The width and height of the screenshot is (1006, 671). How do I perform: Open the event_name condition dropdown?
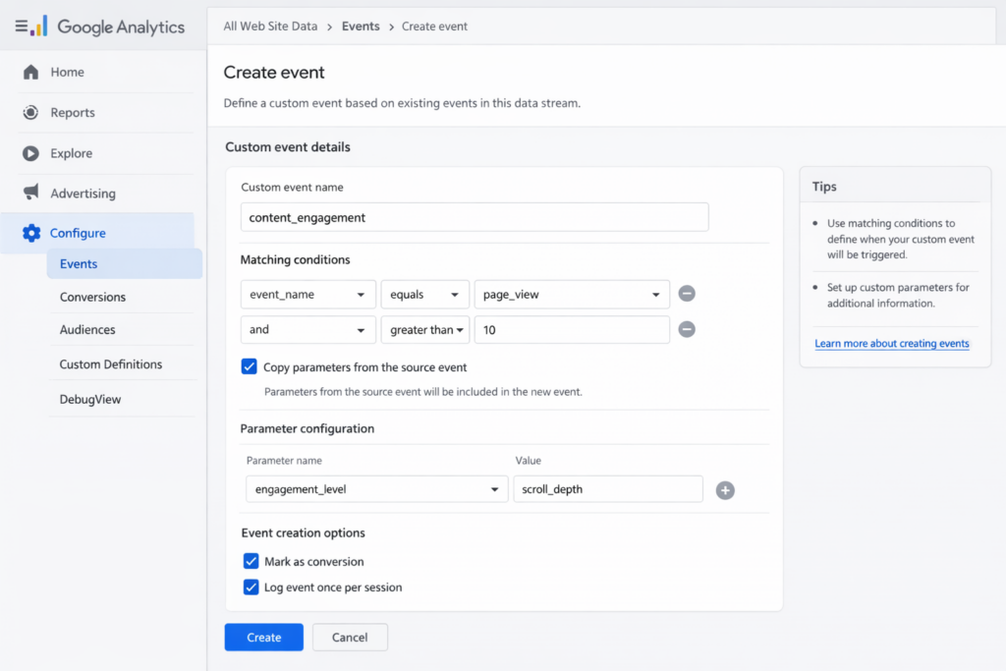307,293
